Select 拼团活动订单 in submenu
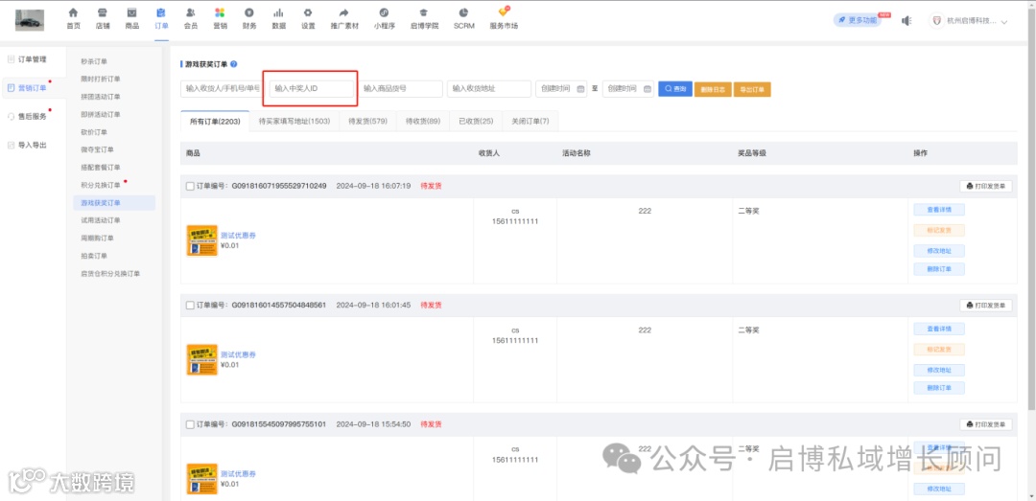Image resolution: width=1036 pixels, height=501 pixels. tap(101, 97)
